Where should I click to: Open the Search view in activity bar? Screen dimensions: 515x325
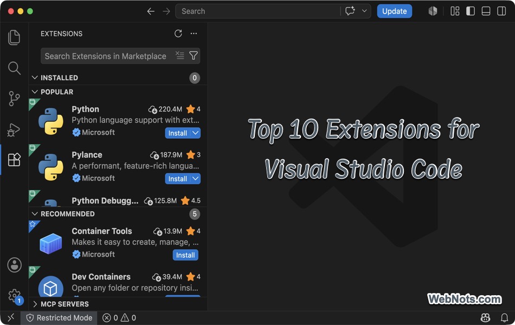tap(14, 68)
